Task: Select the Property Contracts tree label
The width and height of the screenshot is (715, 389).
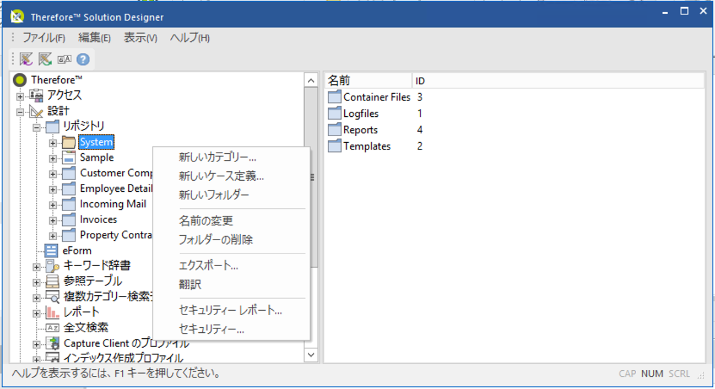Action: coord(116,235)
